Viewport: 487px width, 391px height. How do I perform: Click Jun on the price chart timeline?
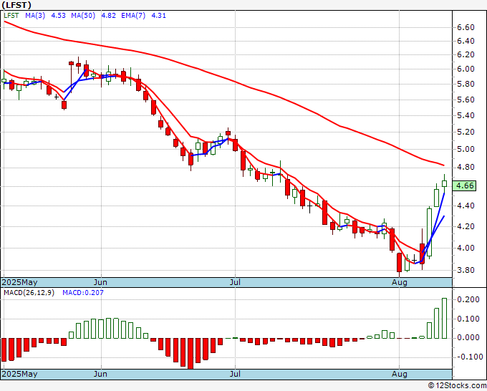[x=100, y=282]
